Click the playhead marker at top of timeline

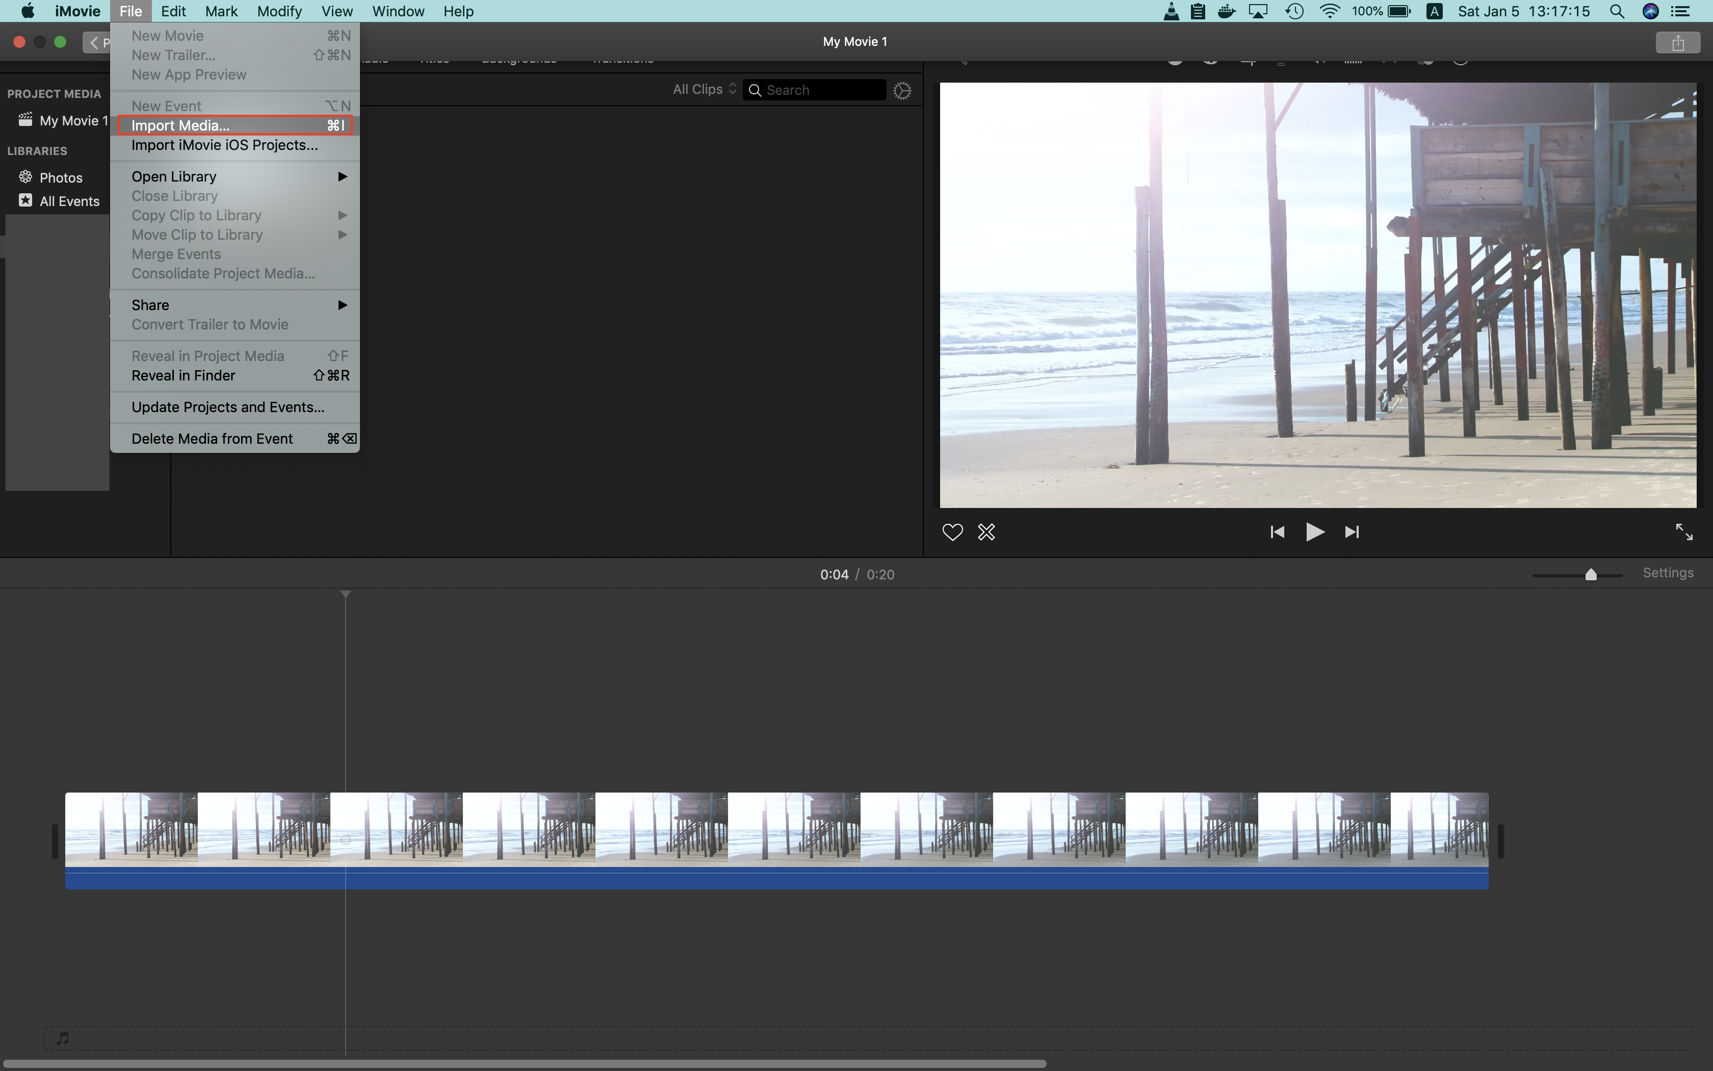[346, 594]
